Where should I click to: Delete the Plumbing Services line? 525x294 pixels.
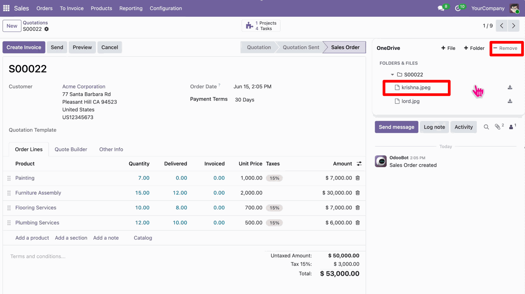(358, 223)
